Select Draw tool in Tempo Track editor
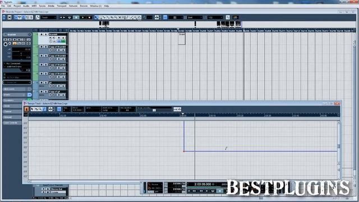The height and width of the screenshot is (202, 359). coord(44,109)
